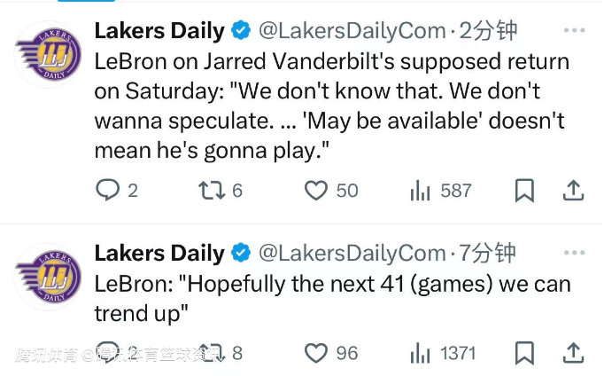
Task: View analytics showing 587 views
Action: point(420,190)
